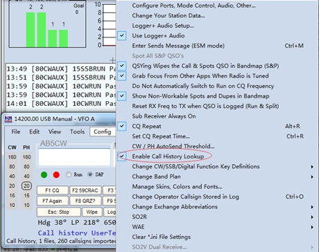Select the Run radio button

coord(69,174)
